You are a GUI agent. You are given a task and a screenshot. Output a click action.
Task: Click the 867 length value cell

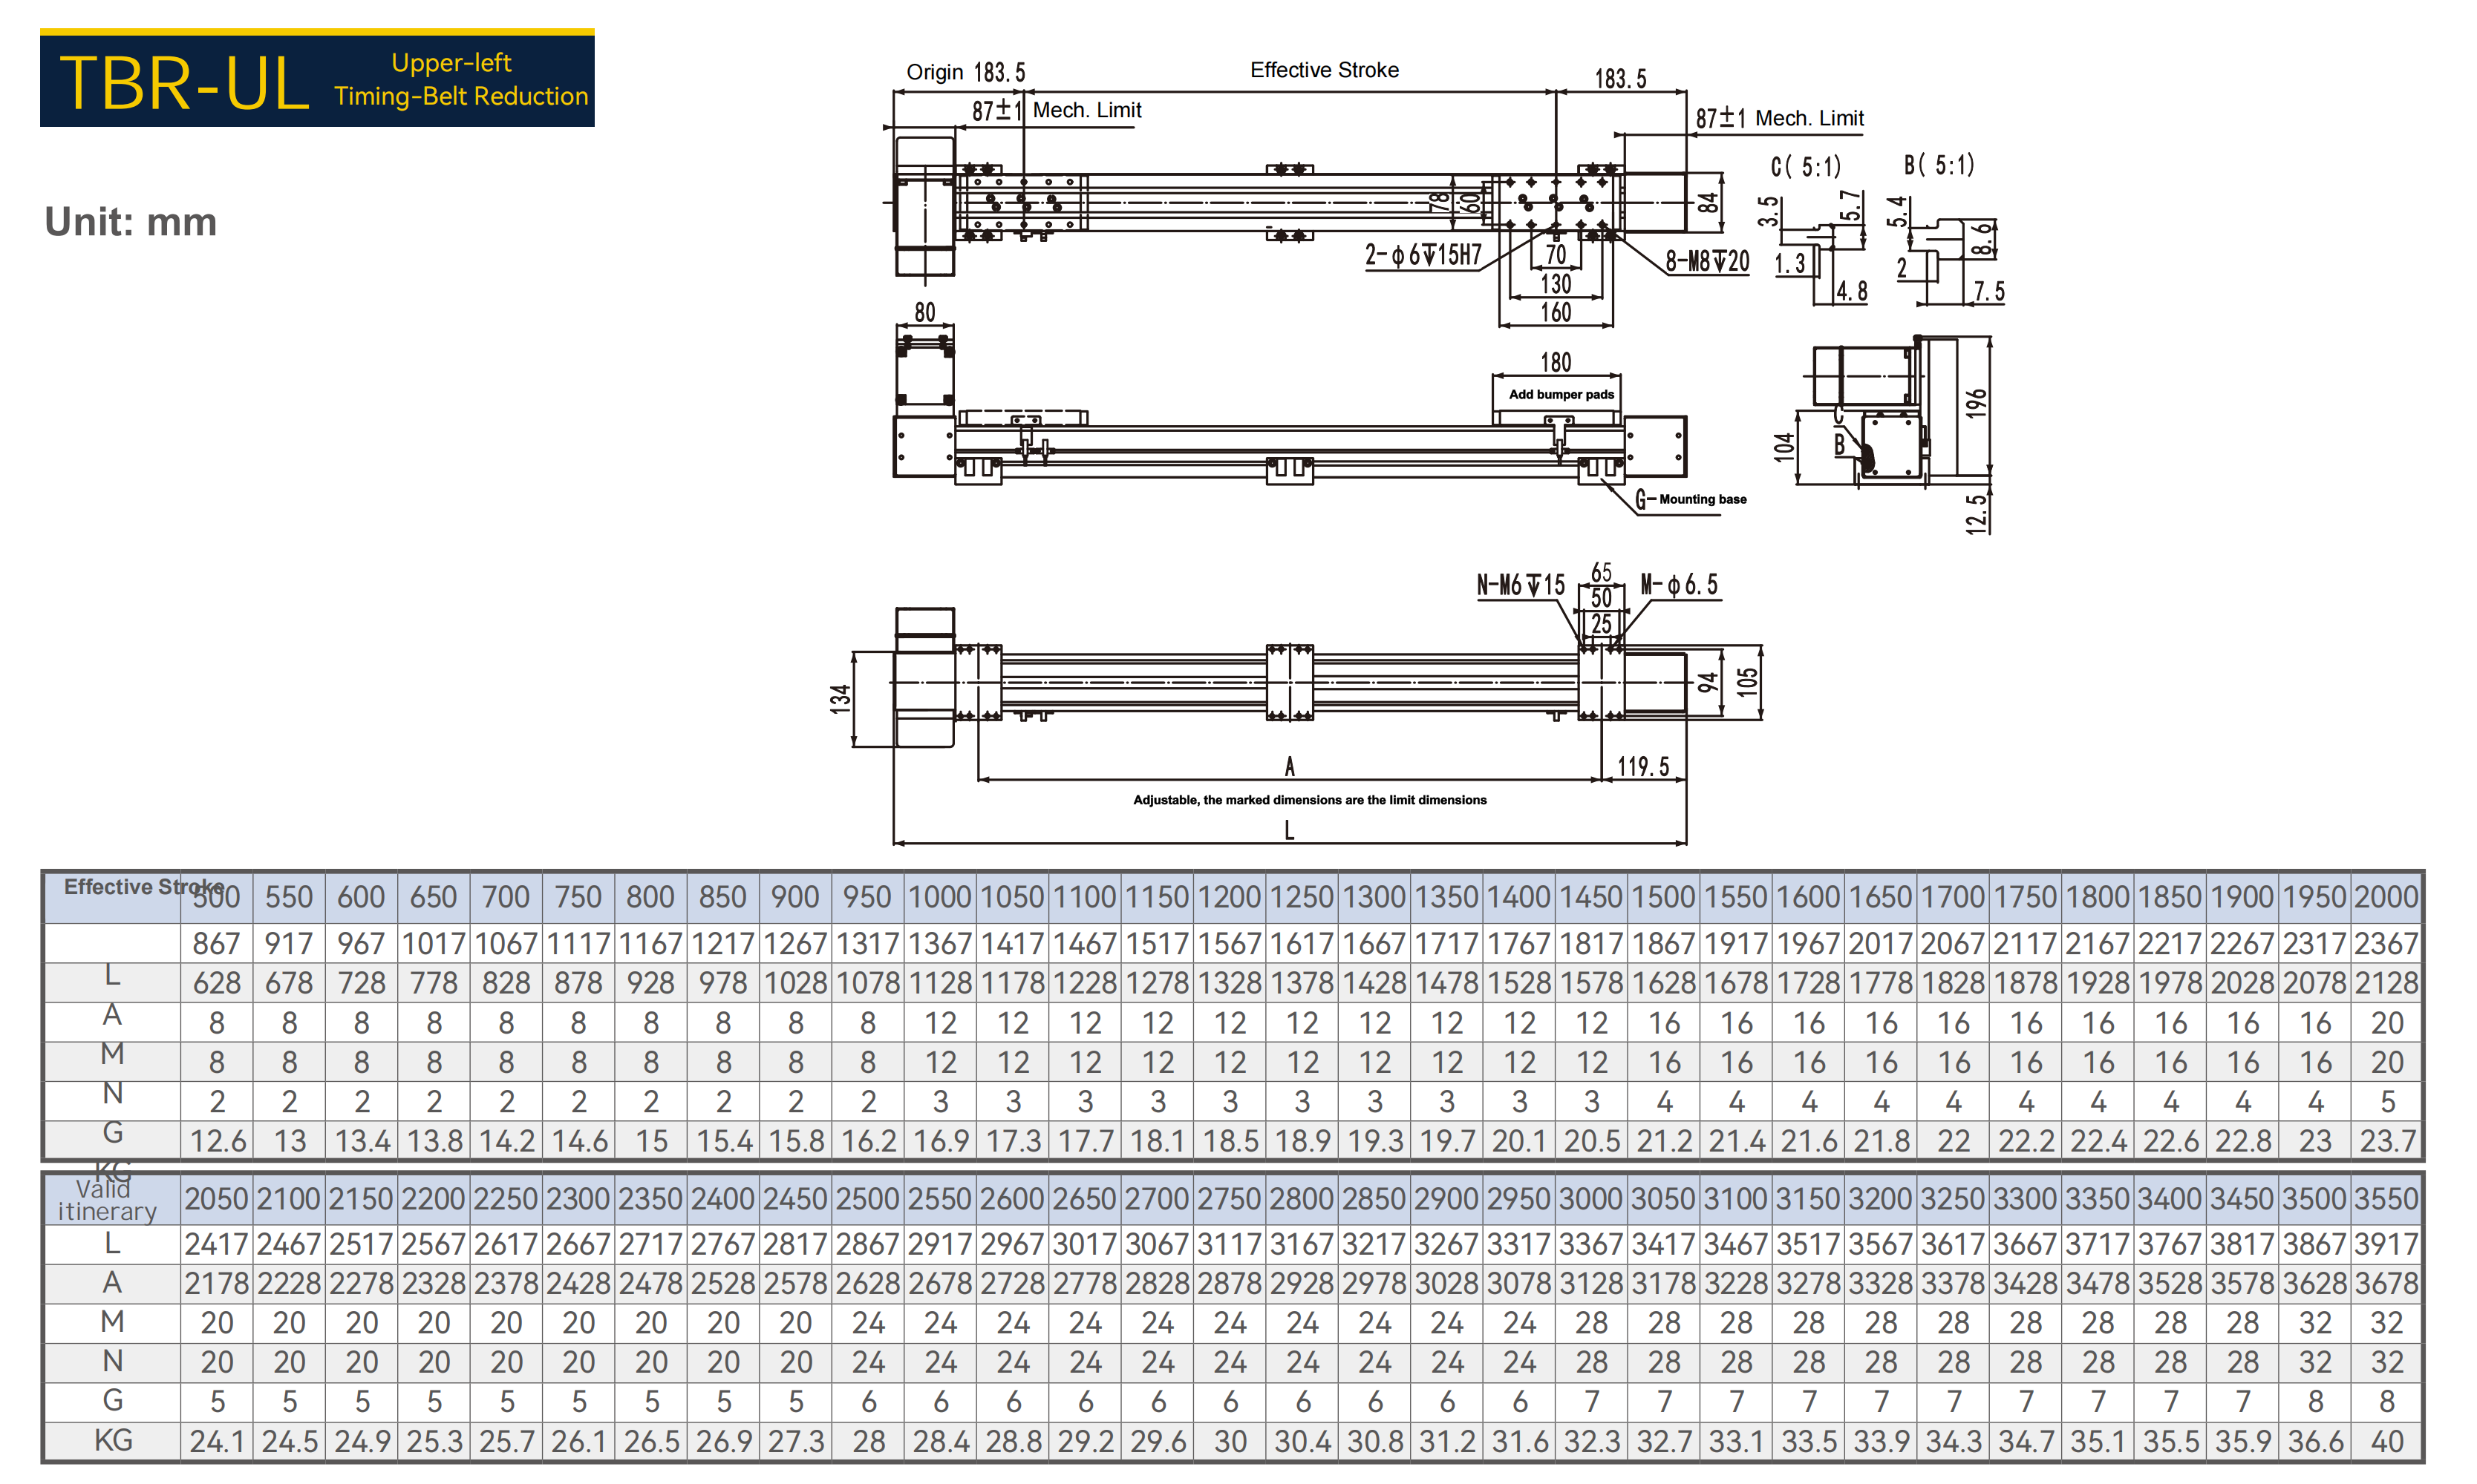(216, 943)
